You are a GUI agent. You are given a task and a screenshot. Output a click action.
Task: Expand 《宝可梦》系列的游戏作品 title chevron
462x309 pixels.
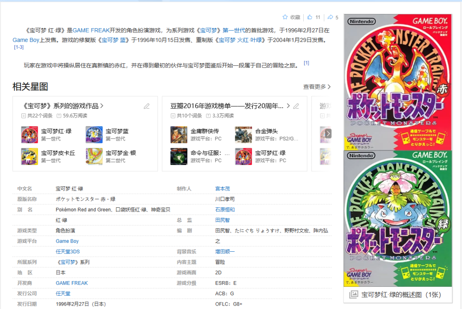[102, 106]
